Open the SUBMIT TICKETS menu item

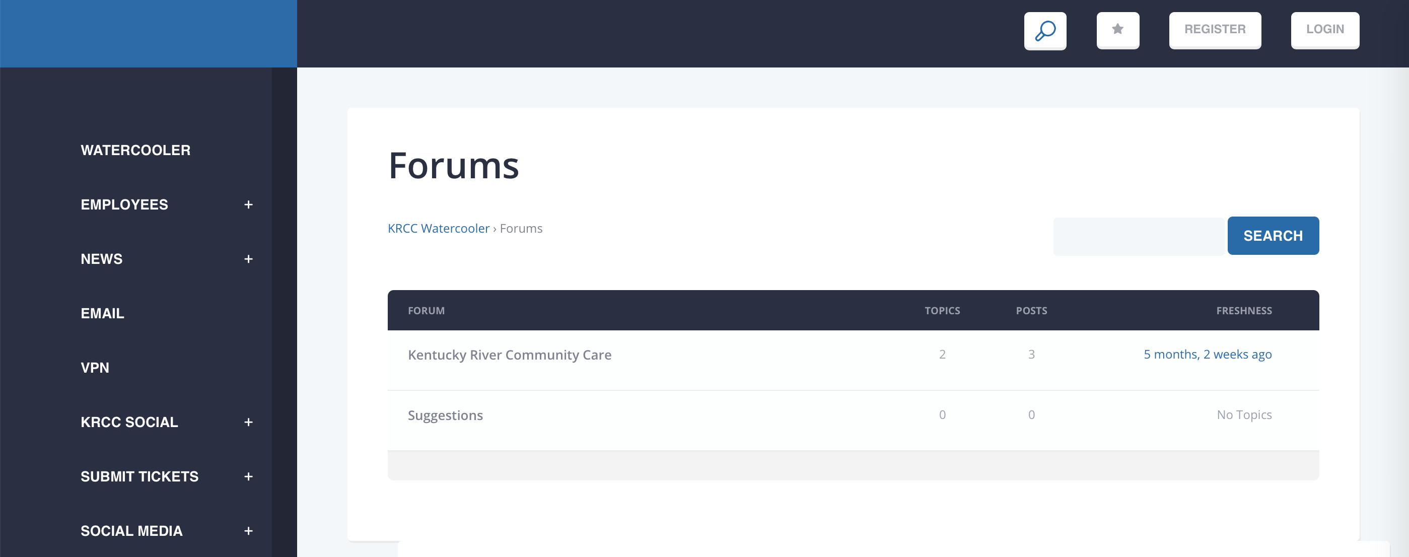[139, 476]
